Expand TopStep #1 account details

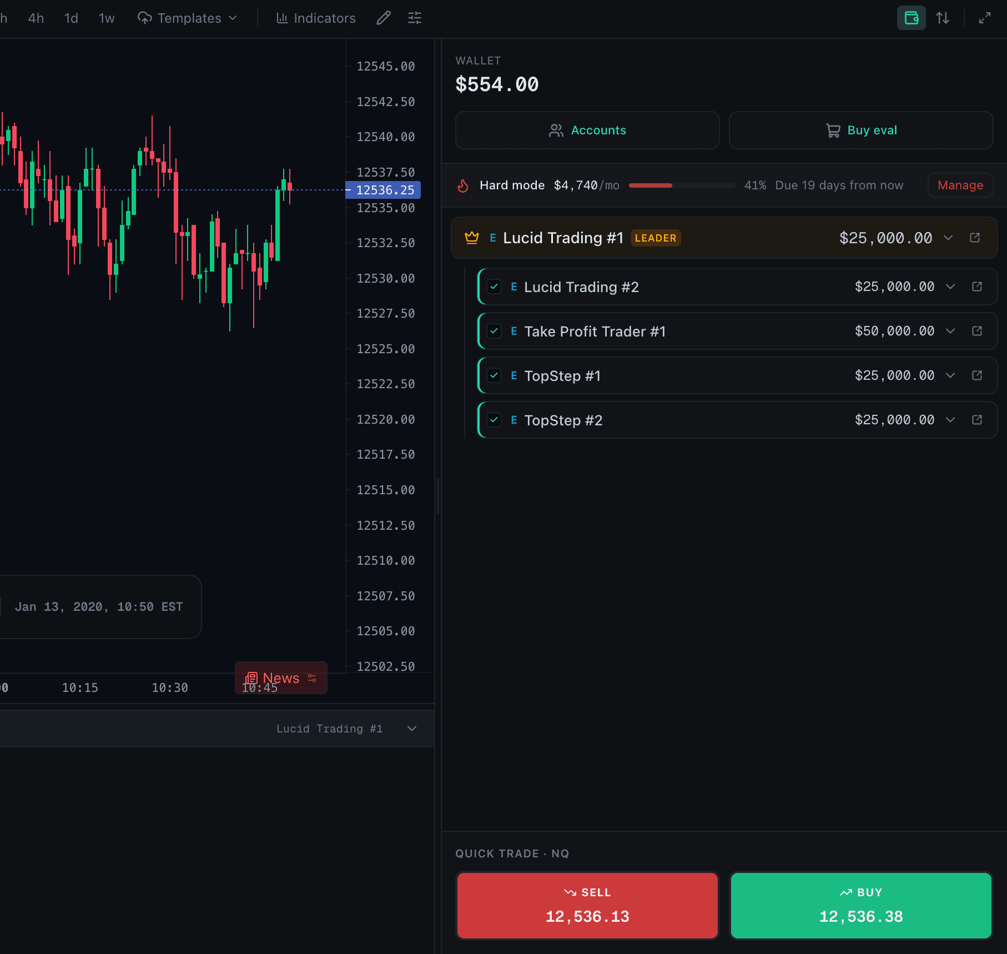pos(950,375)
